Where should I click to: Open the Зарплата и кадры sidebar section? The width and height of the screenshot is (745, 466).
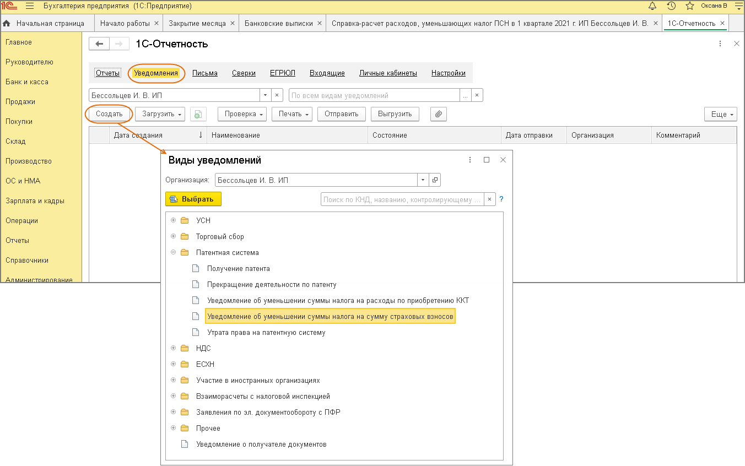coord(35,201)
